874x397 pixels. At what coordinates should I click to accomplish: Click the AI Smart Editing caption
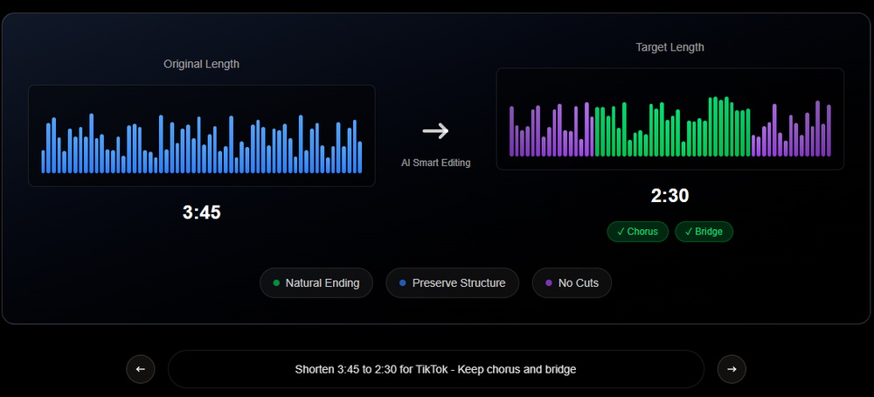click(436, 163)
